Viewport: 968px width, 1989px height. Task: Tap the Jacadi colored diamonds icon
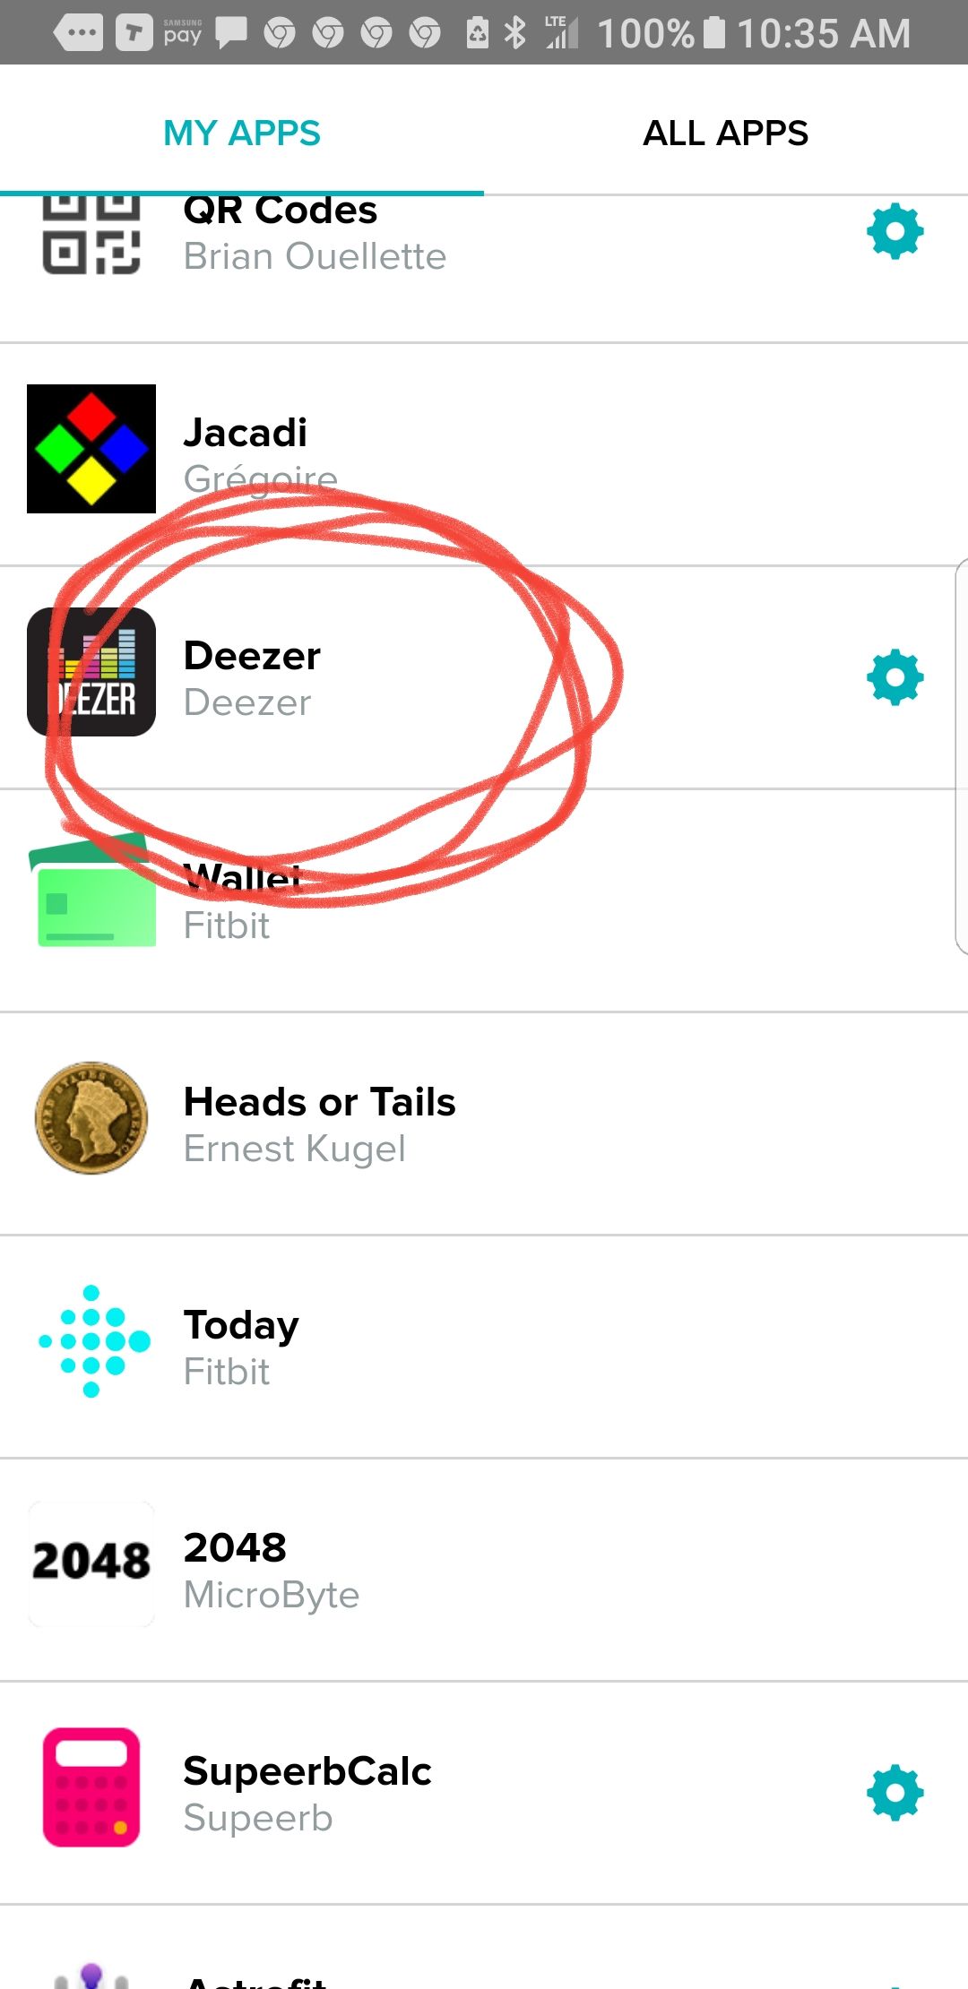tap(91, 449)
